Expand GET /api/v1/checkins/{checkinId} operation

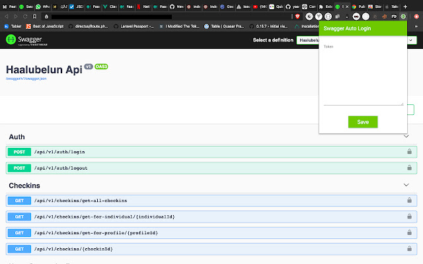click(x=211, y=249)
